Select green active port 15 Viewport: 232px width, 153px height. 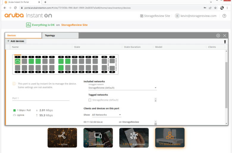(68, 61)
